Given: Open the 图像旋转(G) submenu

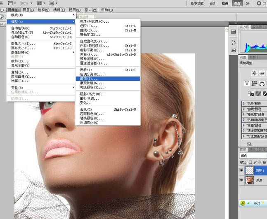Looking at the screenshot, I should [x=41, y=53].
